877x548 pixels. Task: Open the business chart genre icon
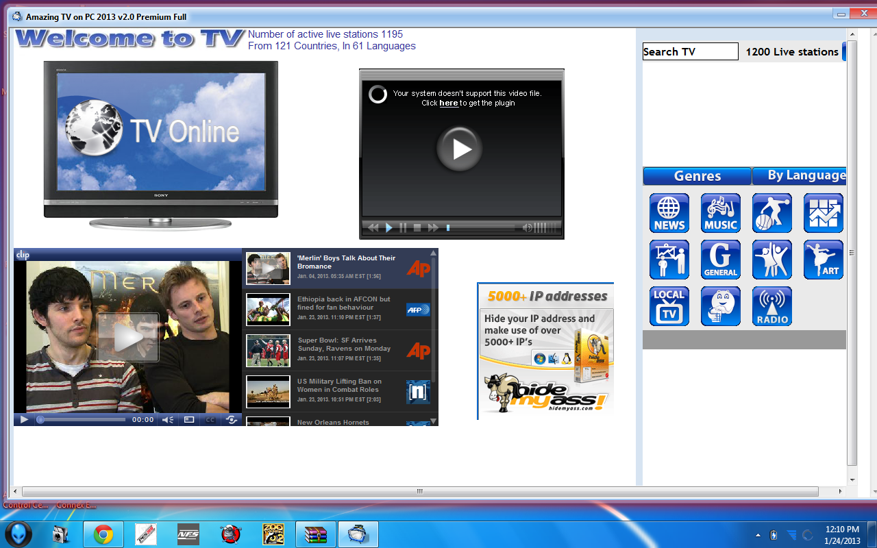[824, 213]
